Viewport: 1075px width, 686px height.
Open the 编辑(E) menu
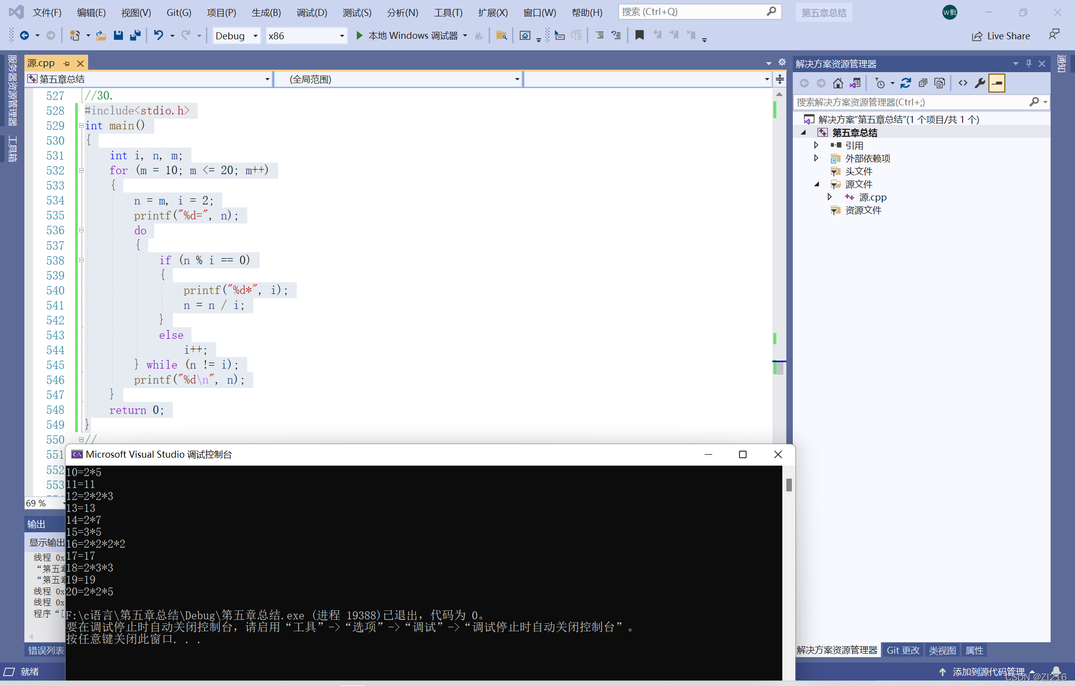point(92,12)
